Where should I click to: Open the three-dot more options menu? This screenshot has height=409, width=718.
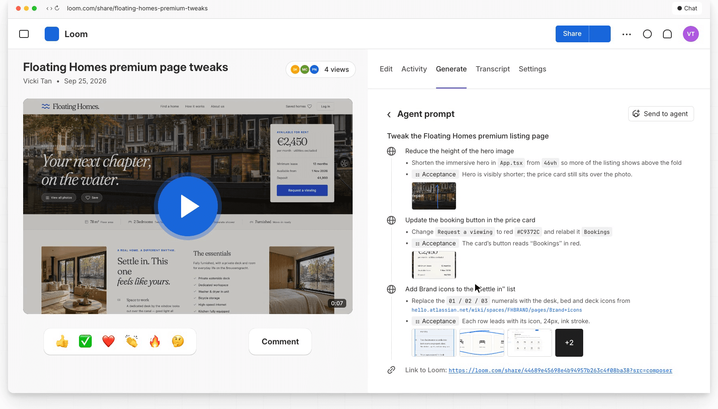coord(627,34)
